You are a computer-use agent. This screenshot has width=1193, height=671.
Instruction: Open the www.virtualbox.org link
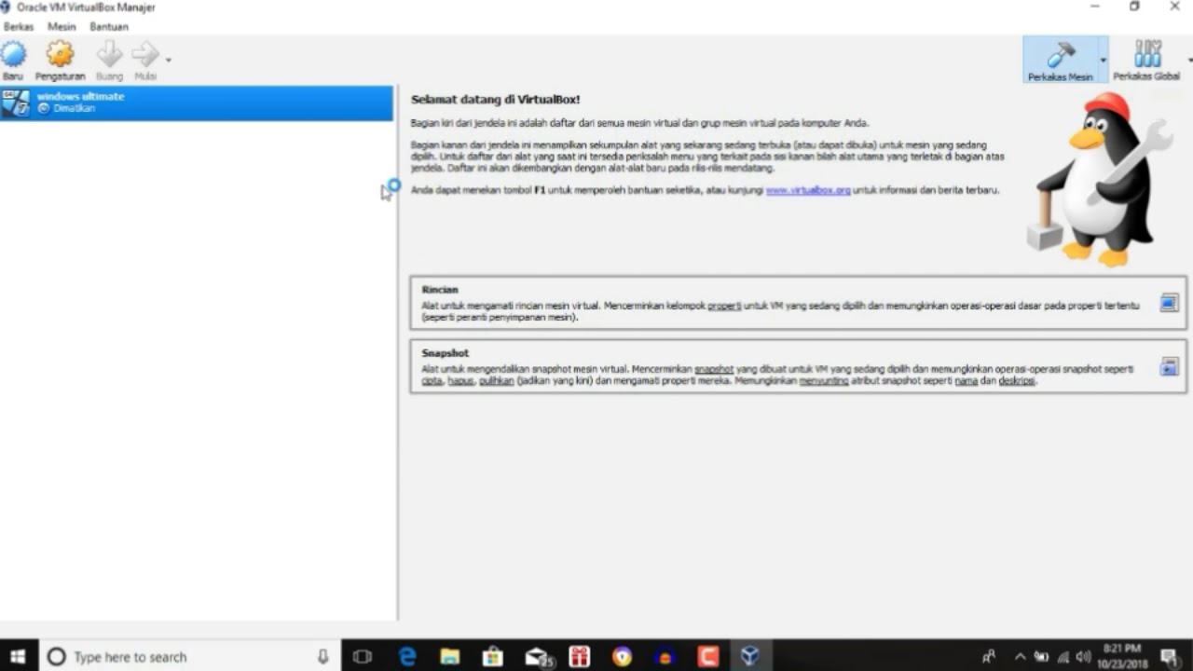point(808,190)
